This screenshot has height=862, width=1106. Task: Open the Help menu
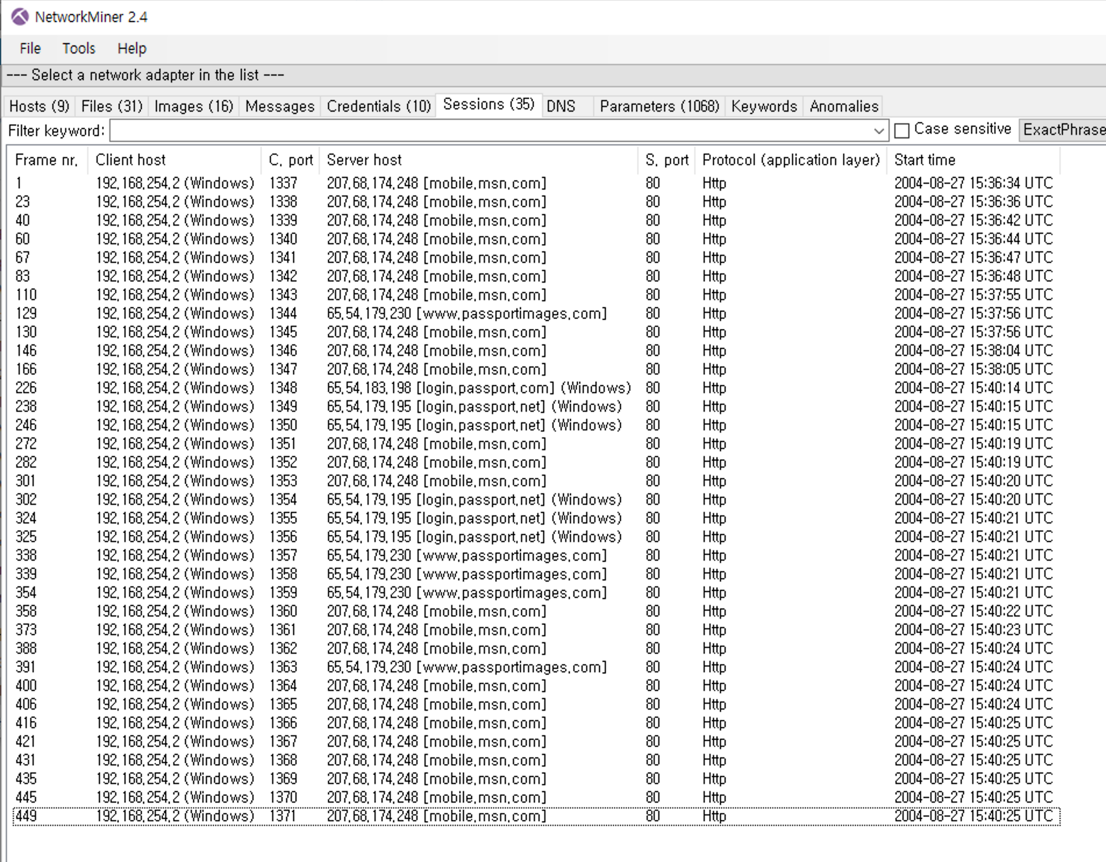[132, 48]
